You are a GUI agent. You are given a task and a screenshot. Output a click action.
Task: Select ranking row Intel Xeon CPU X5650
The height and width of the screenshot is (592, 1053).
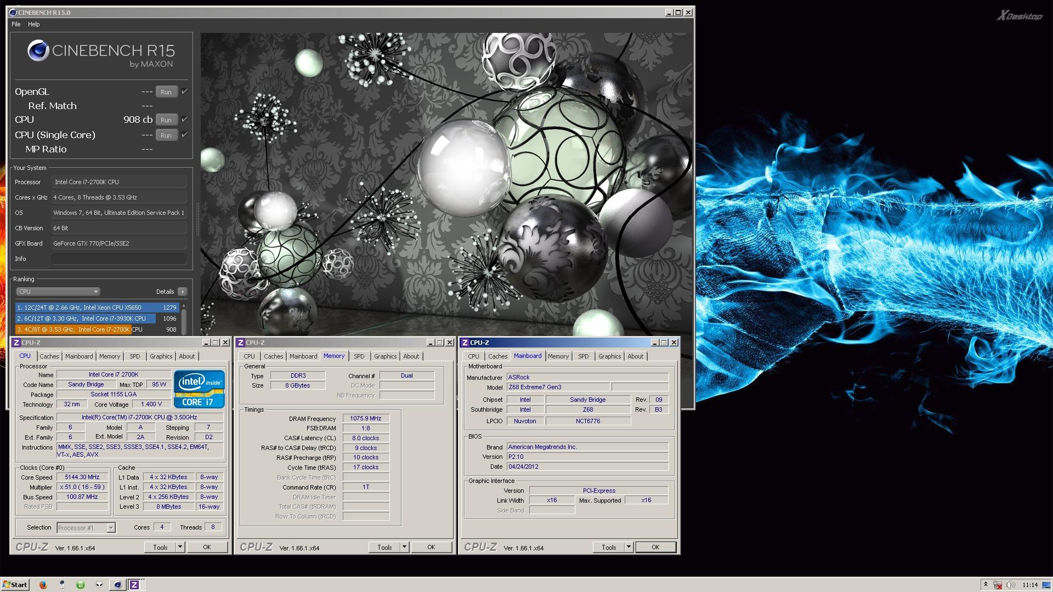97,308
